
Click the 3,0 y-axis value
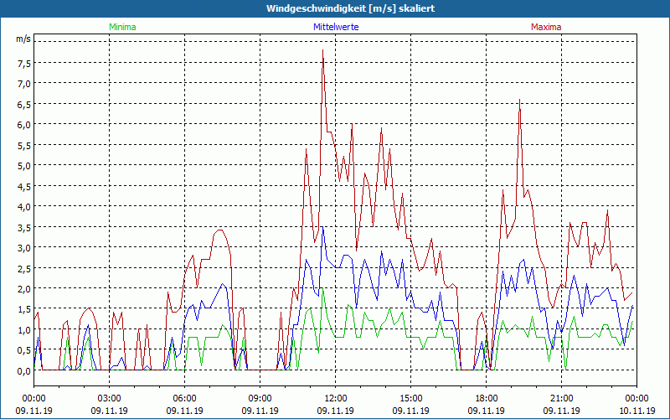coord(24,248)
